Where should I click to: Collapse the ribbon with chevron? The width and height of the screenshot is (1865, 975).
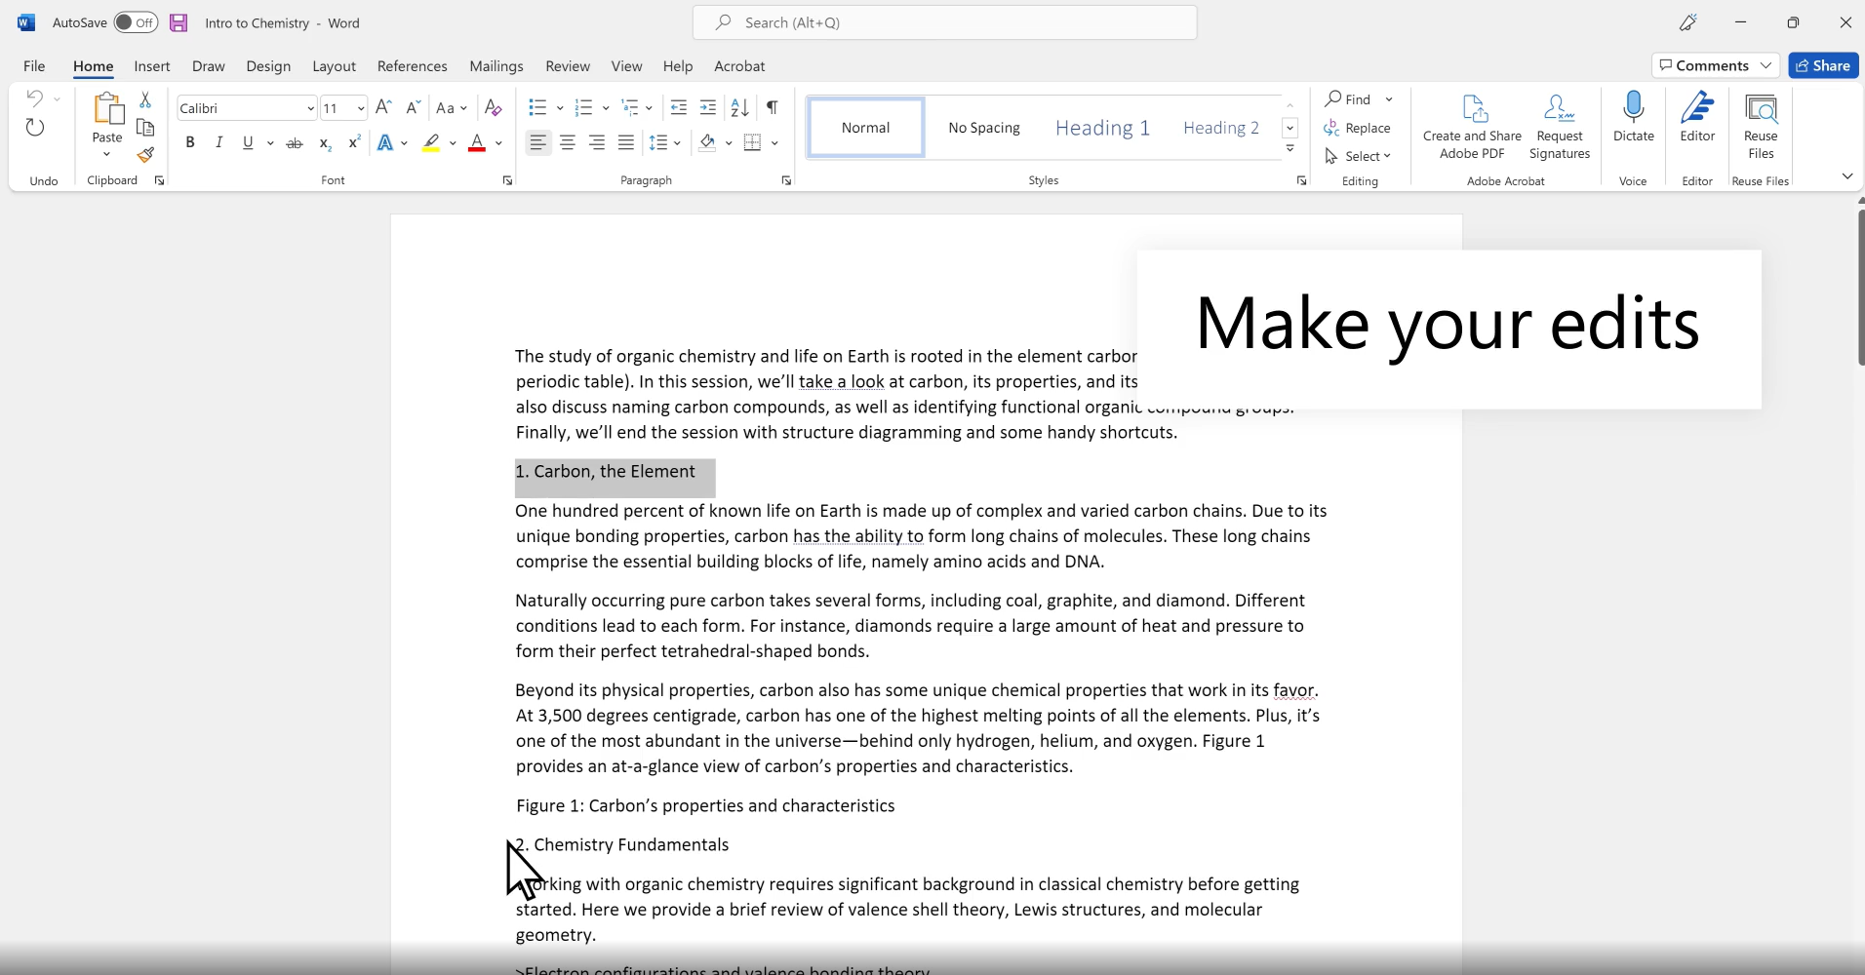point(1846,176)
